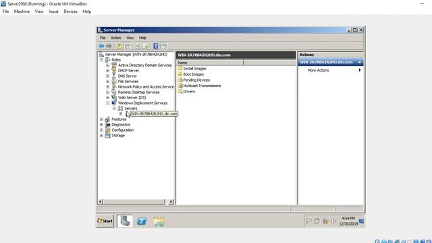This screenshot has height=243, width=432.
Task: Expand Active Directory Domain Services node
Action: point(108,65)
